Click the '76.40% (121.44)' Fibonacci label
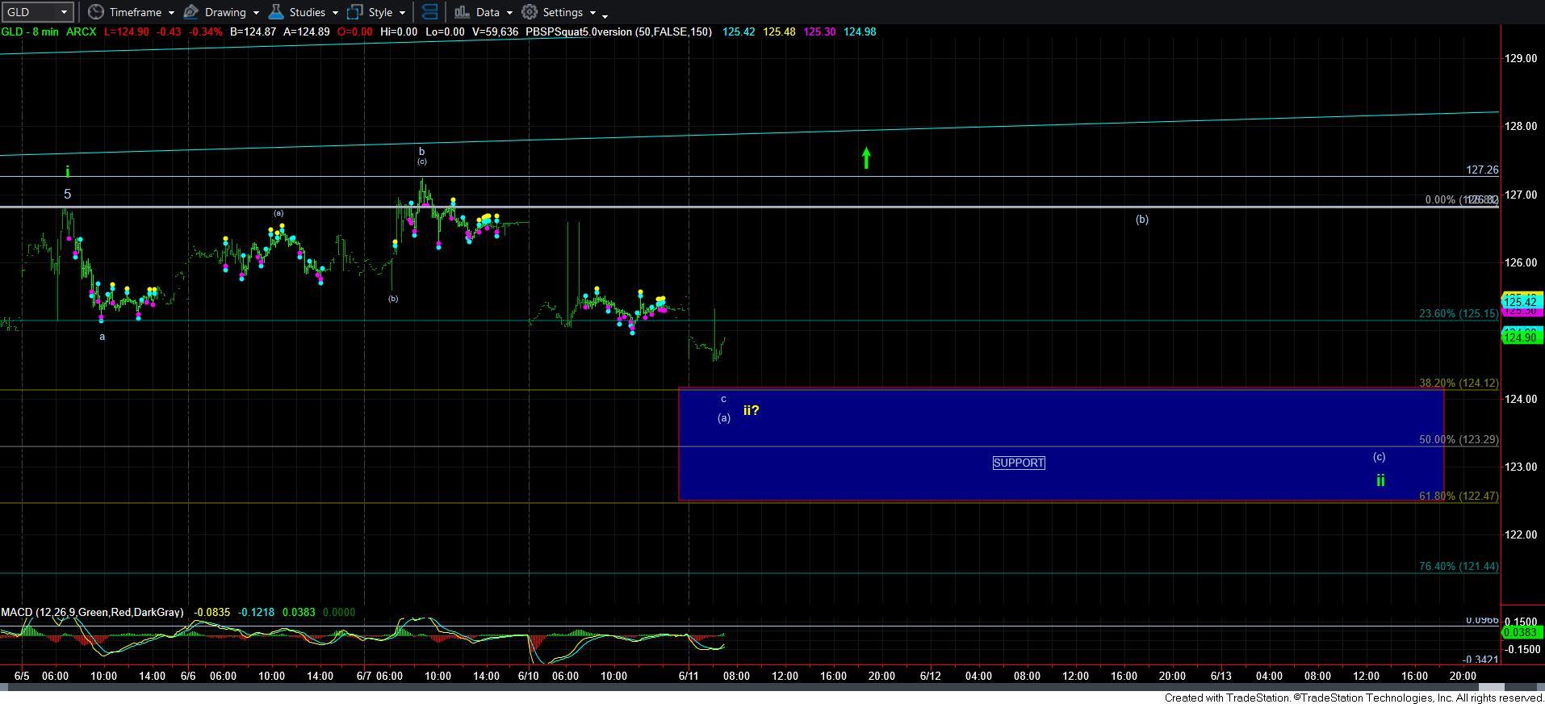This screenshot has height=704, width=1545. pos(1459,566)
